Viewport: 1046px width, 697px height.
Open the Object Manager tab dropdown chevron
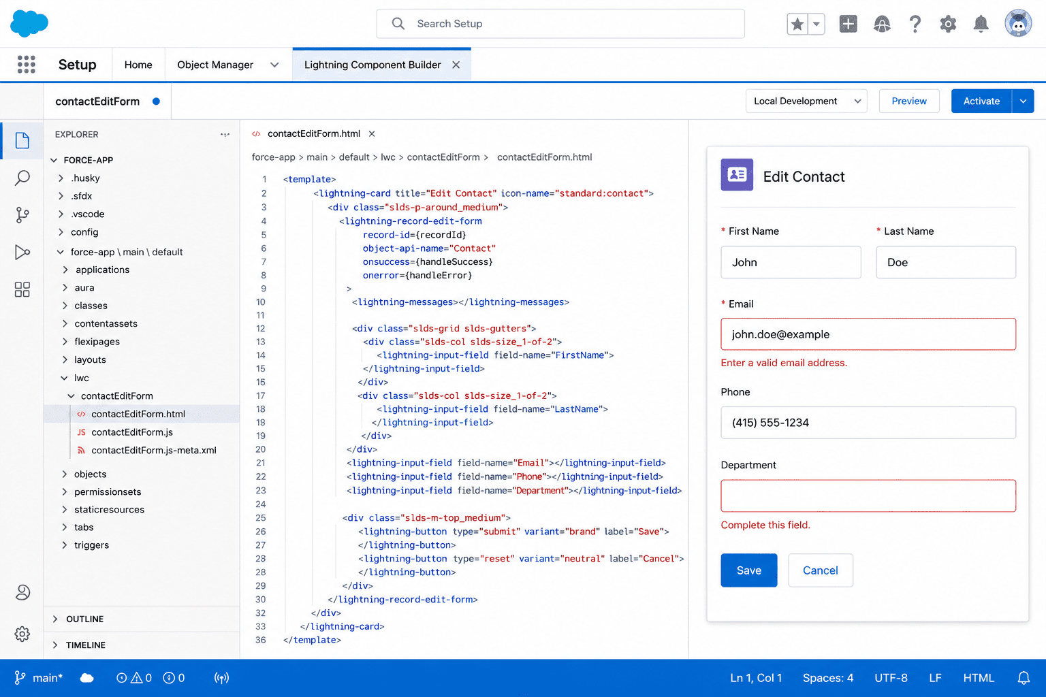274,65
